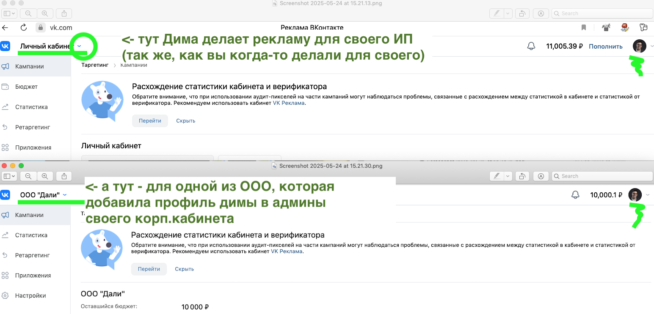654x314 pixels.
Task: Click Скрыть in the Личный кабинет notice
Action: [185, 120]
